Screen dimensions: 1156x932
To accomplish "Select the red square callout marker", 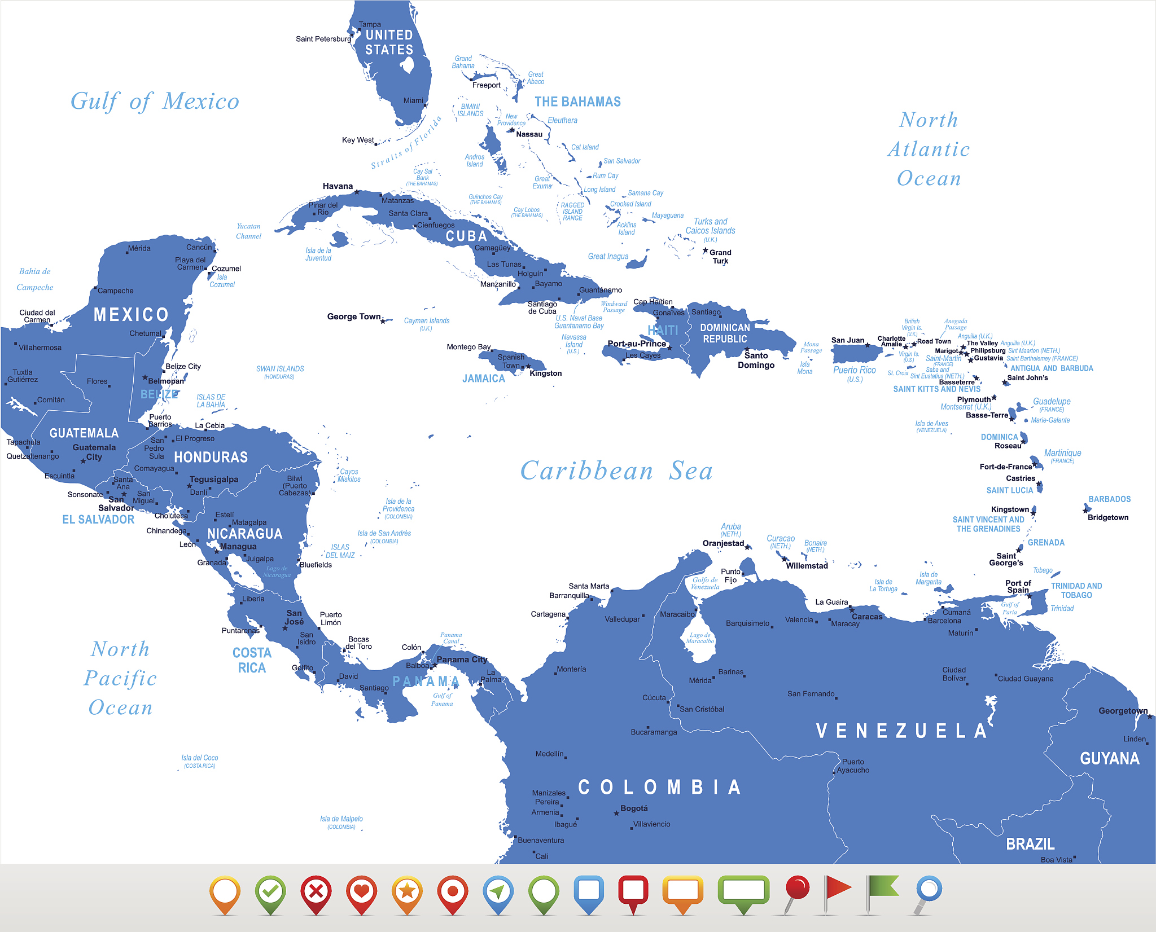I will tap(634, 895).
